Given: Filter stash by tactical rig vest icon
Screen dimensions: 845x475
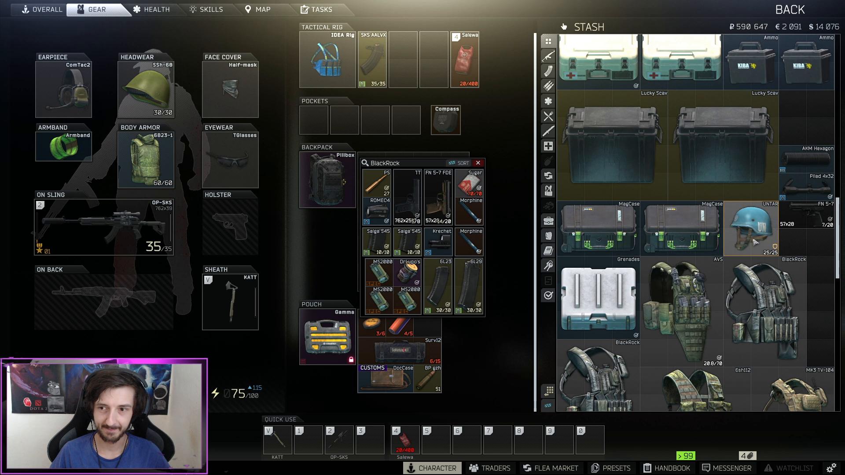Looking at the screenshot, I should 548,191.
